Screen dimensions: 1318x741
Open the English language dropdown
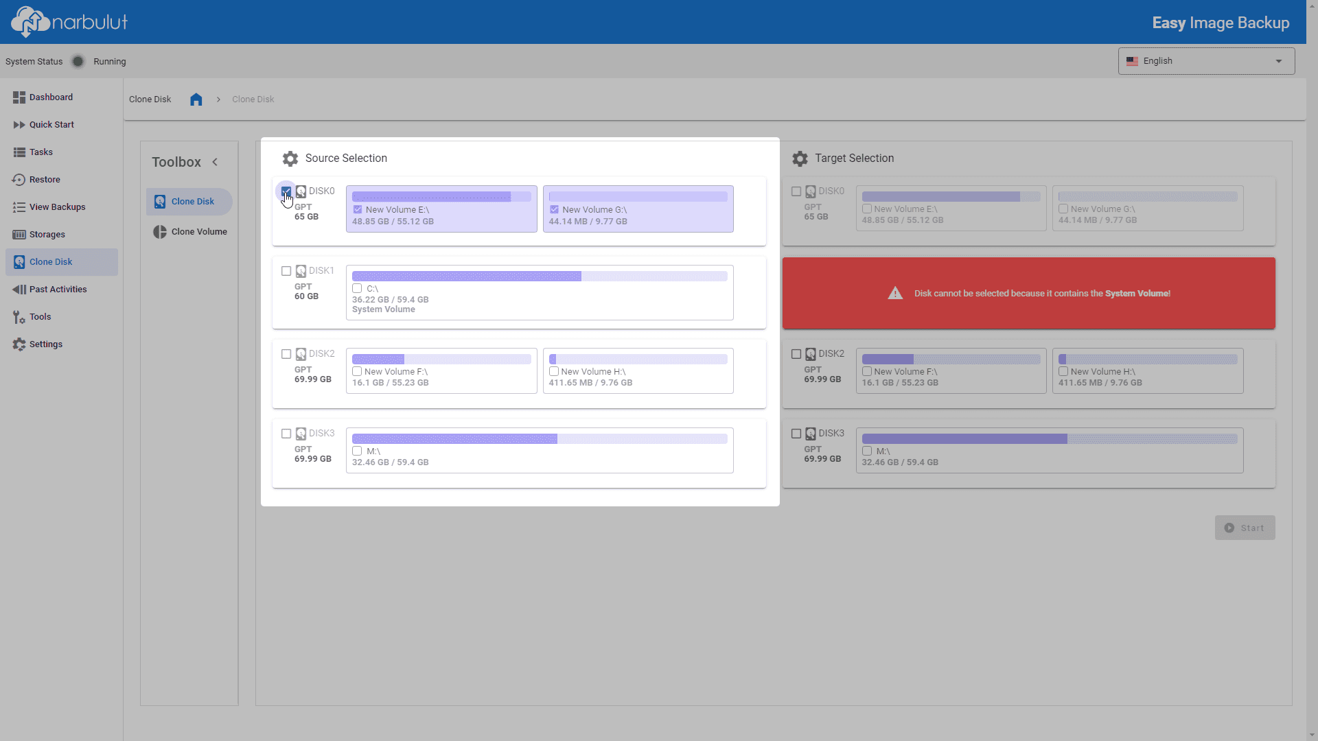tap(1206, 61)
